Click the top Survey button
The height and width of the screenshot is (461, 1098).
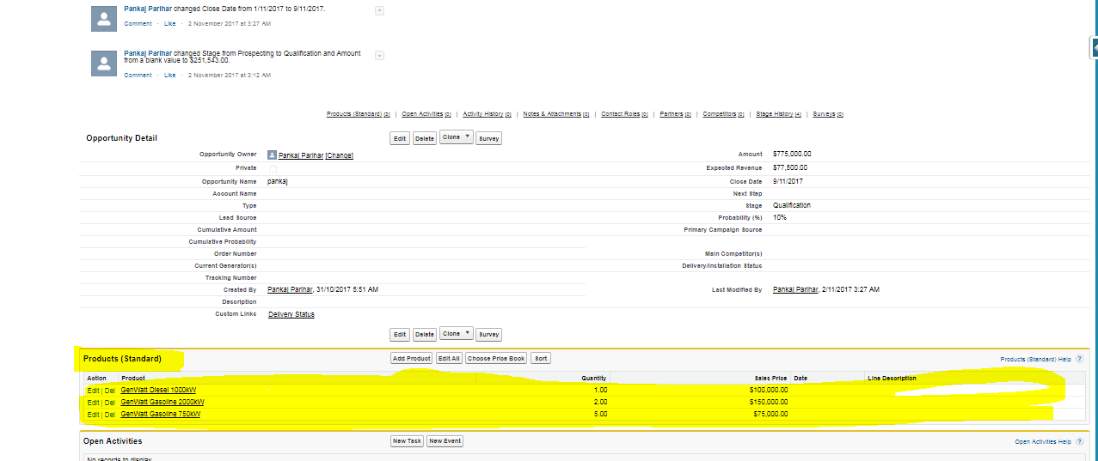[x=489, y=138]
